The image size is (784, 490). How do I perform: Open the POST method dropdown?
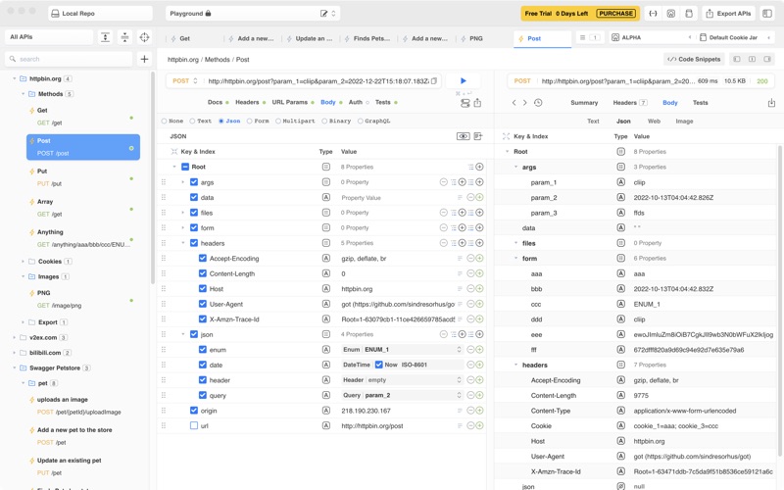pyautogui.click(x=185, y=81)
